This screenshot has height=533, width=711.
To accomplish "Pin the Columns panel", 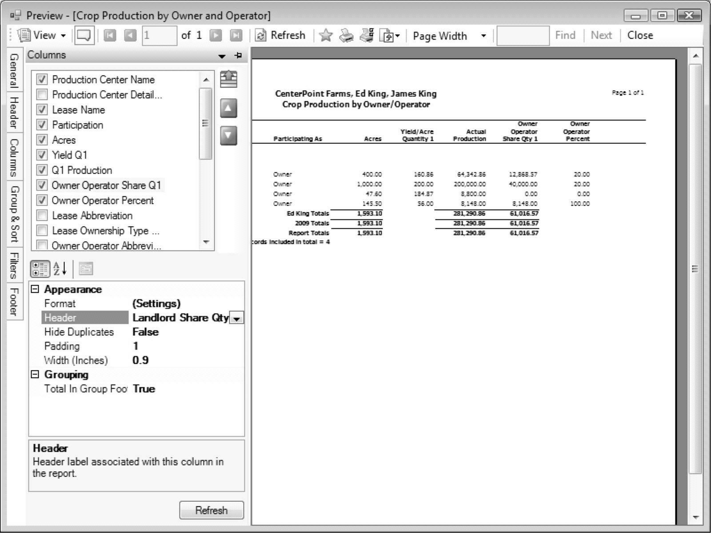I will 238,56.
